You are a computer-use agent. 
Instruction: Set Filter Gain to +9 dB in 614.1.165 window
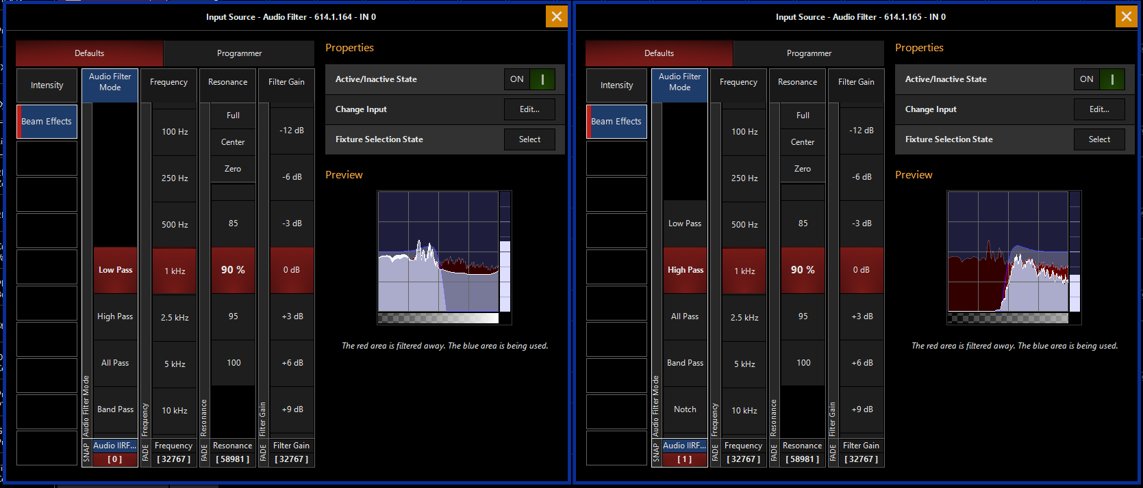click(x=862, y=409)
